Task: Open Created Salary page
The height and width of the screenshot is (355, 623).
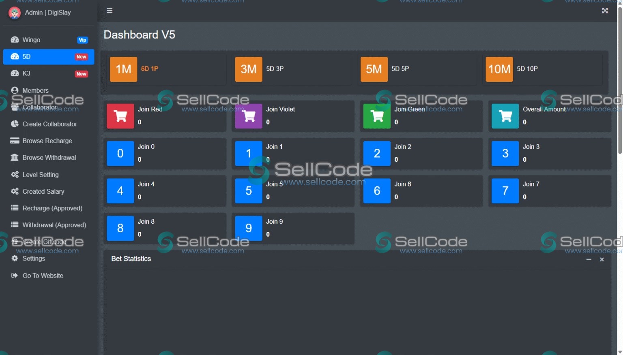Action: pos(49,191)
